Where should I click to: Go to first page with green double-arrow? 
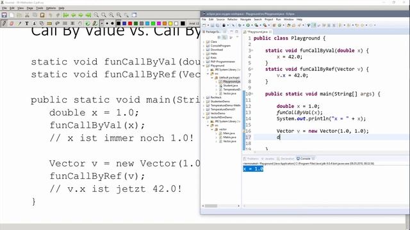(x=65, y=15)
